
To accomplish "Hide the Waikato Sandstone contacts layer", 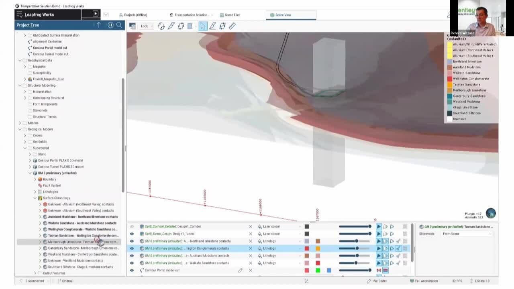I will (x=132, y=263).
